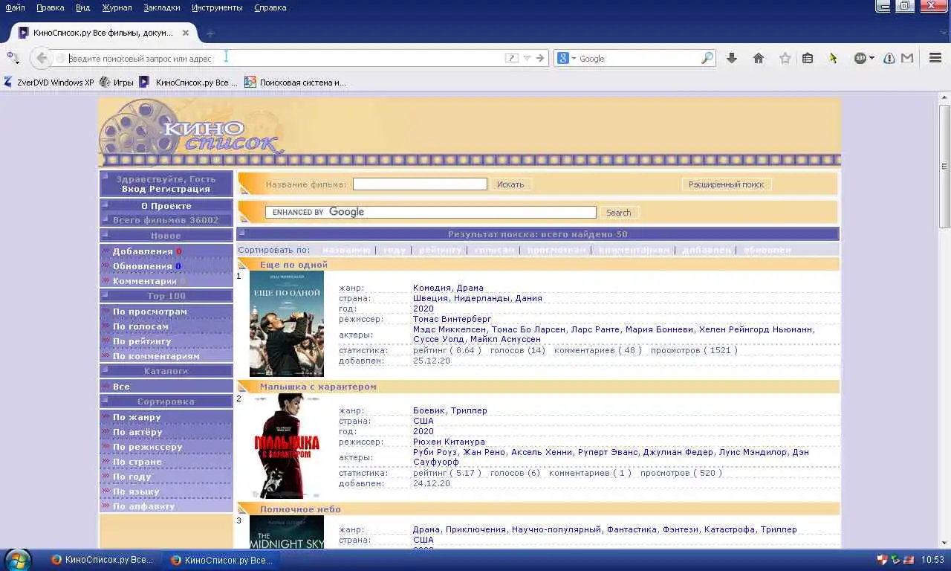Screen dimensions: 951x571
Task: Click the exclamation warning extension icon
Action: 889,58
